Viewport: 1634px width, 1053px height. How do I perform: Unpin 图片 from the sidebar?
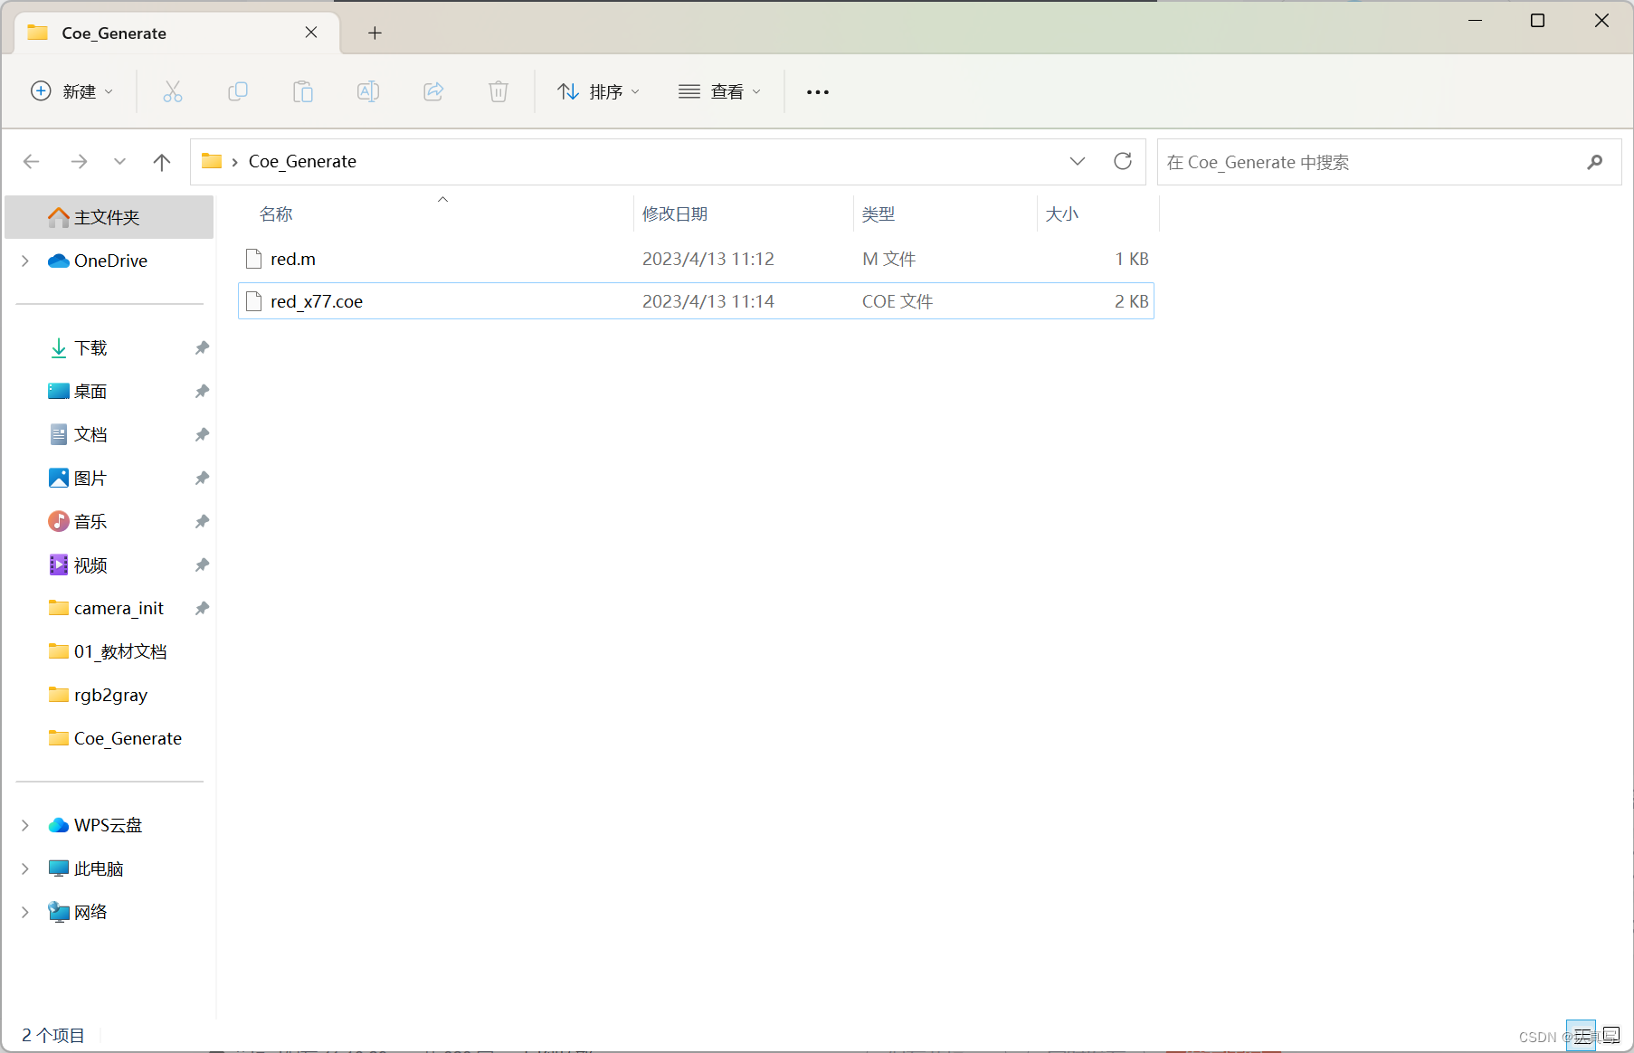tap(201, 478)
